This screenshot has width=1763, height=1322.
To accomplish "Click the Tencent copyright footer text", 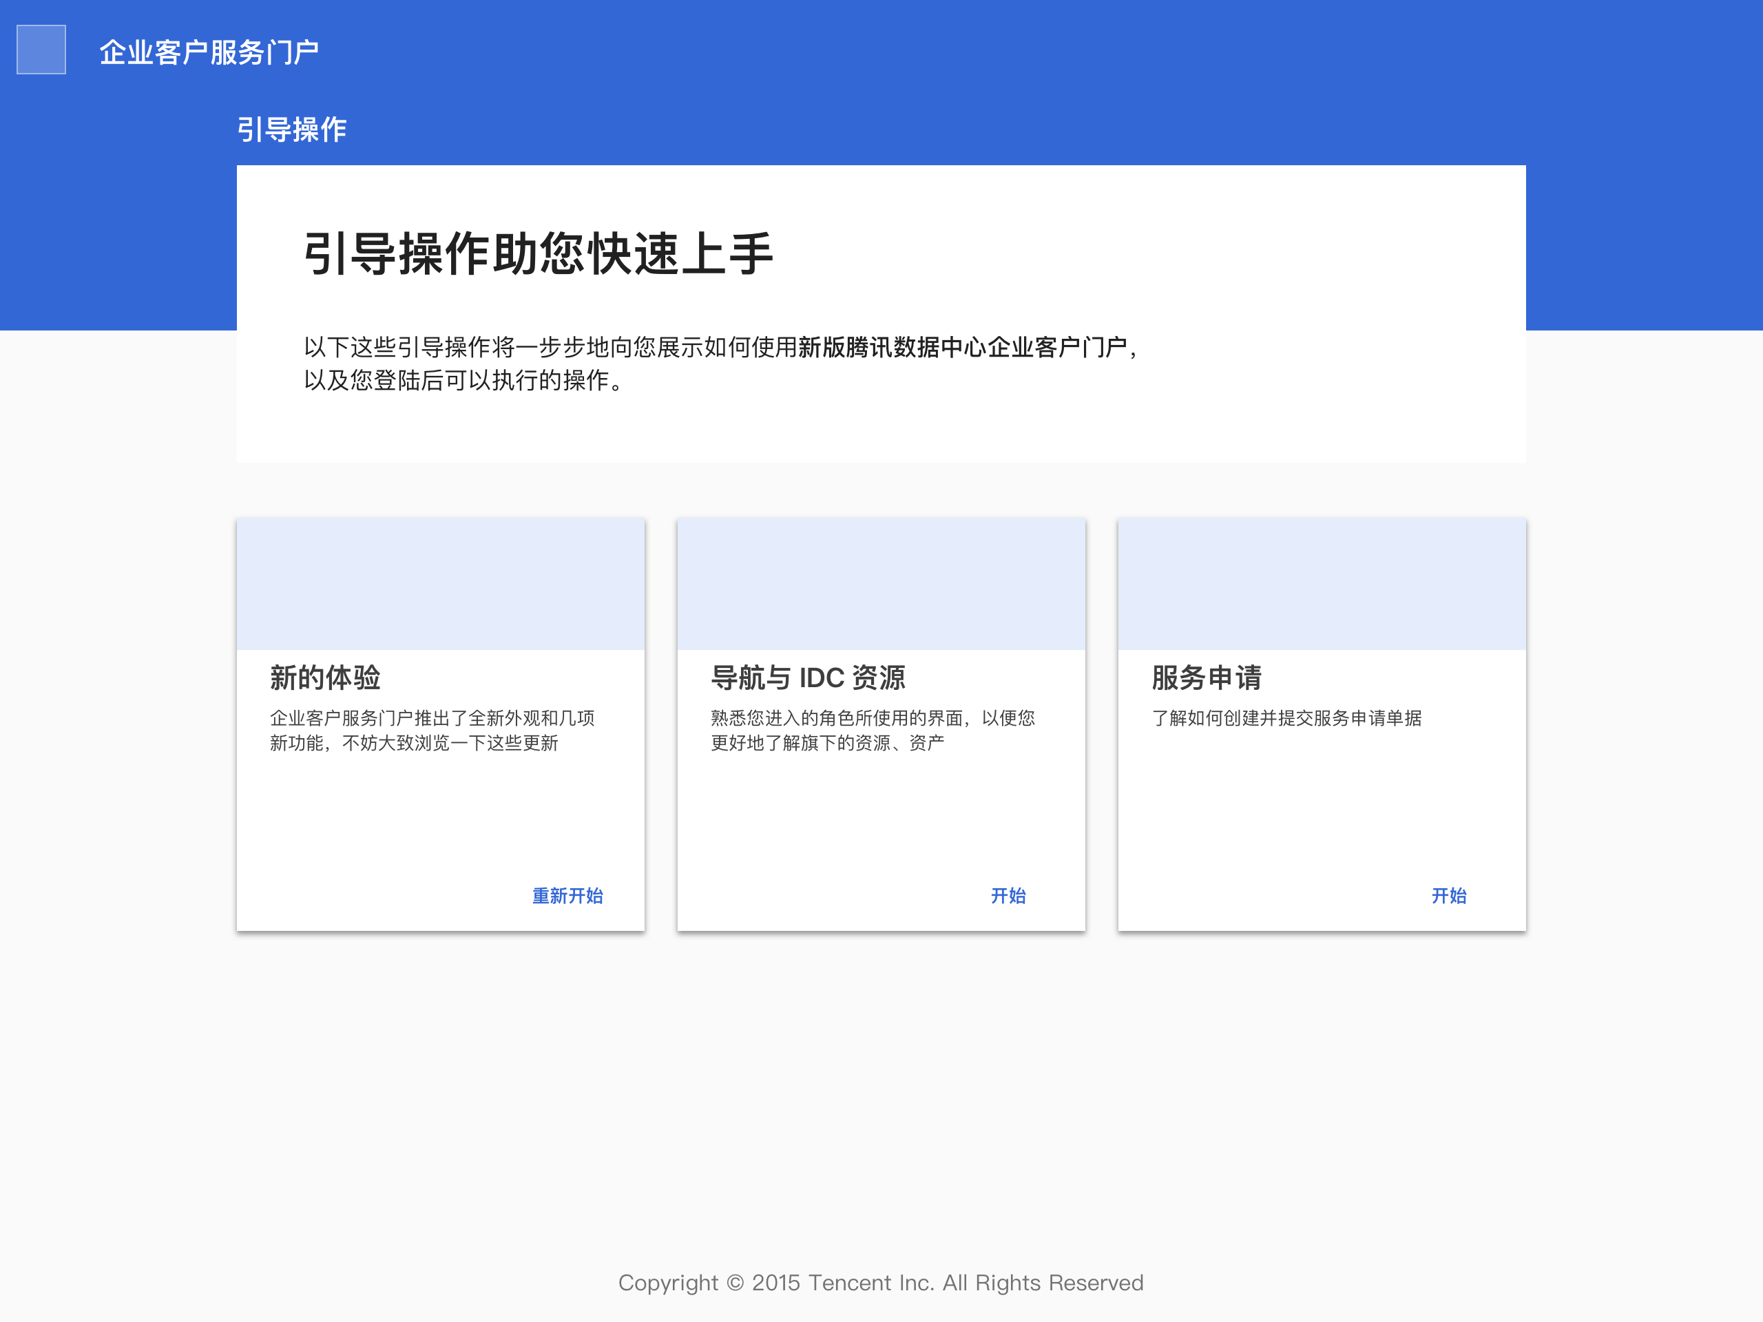I will tap(881, 1283).
